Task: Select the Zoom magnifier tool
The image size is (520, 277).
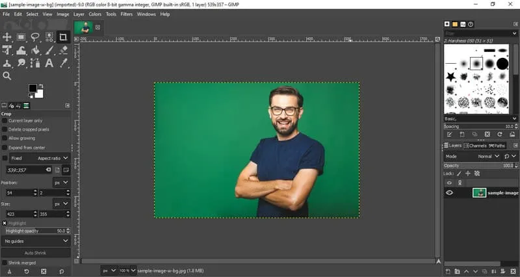Action: 7,76
